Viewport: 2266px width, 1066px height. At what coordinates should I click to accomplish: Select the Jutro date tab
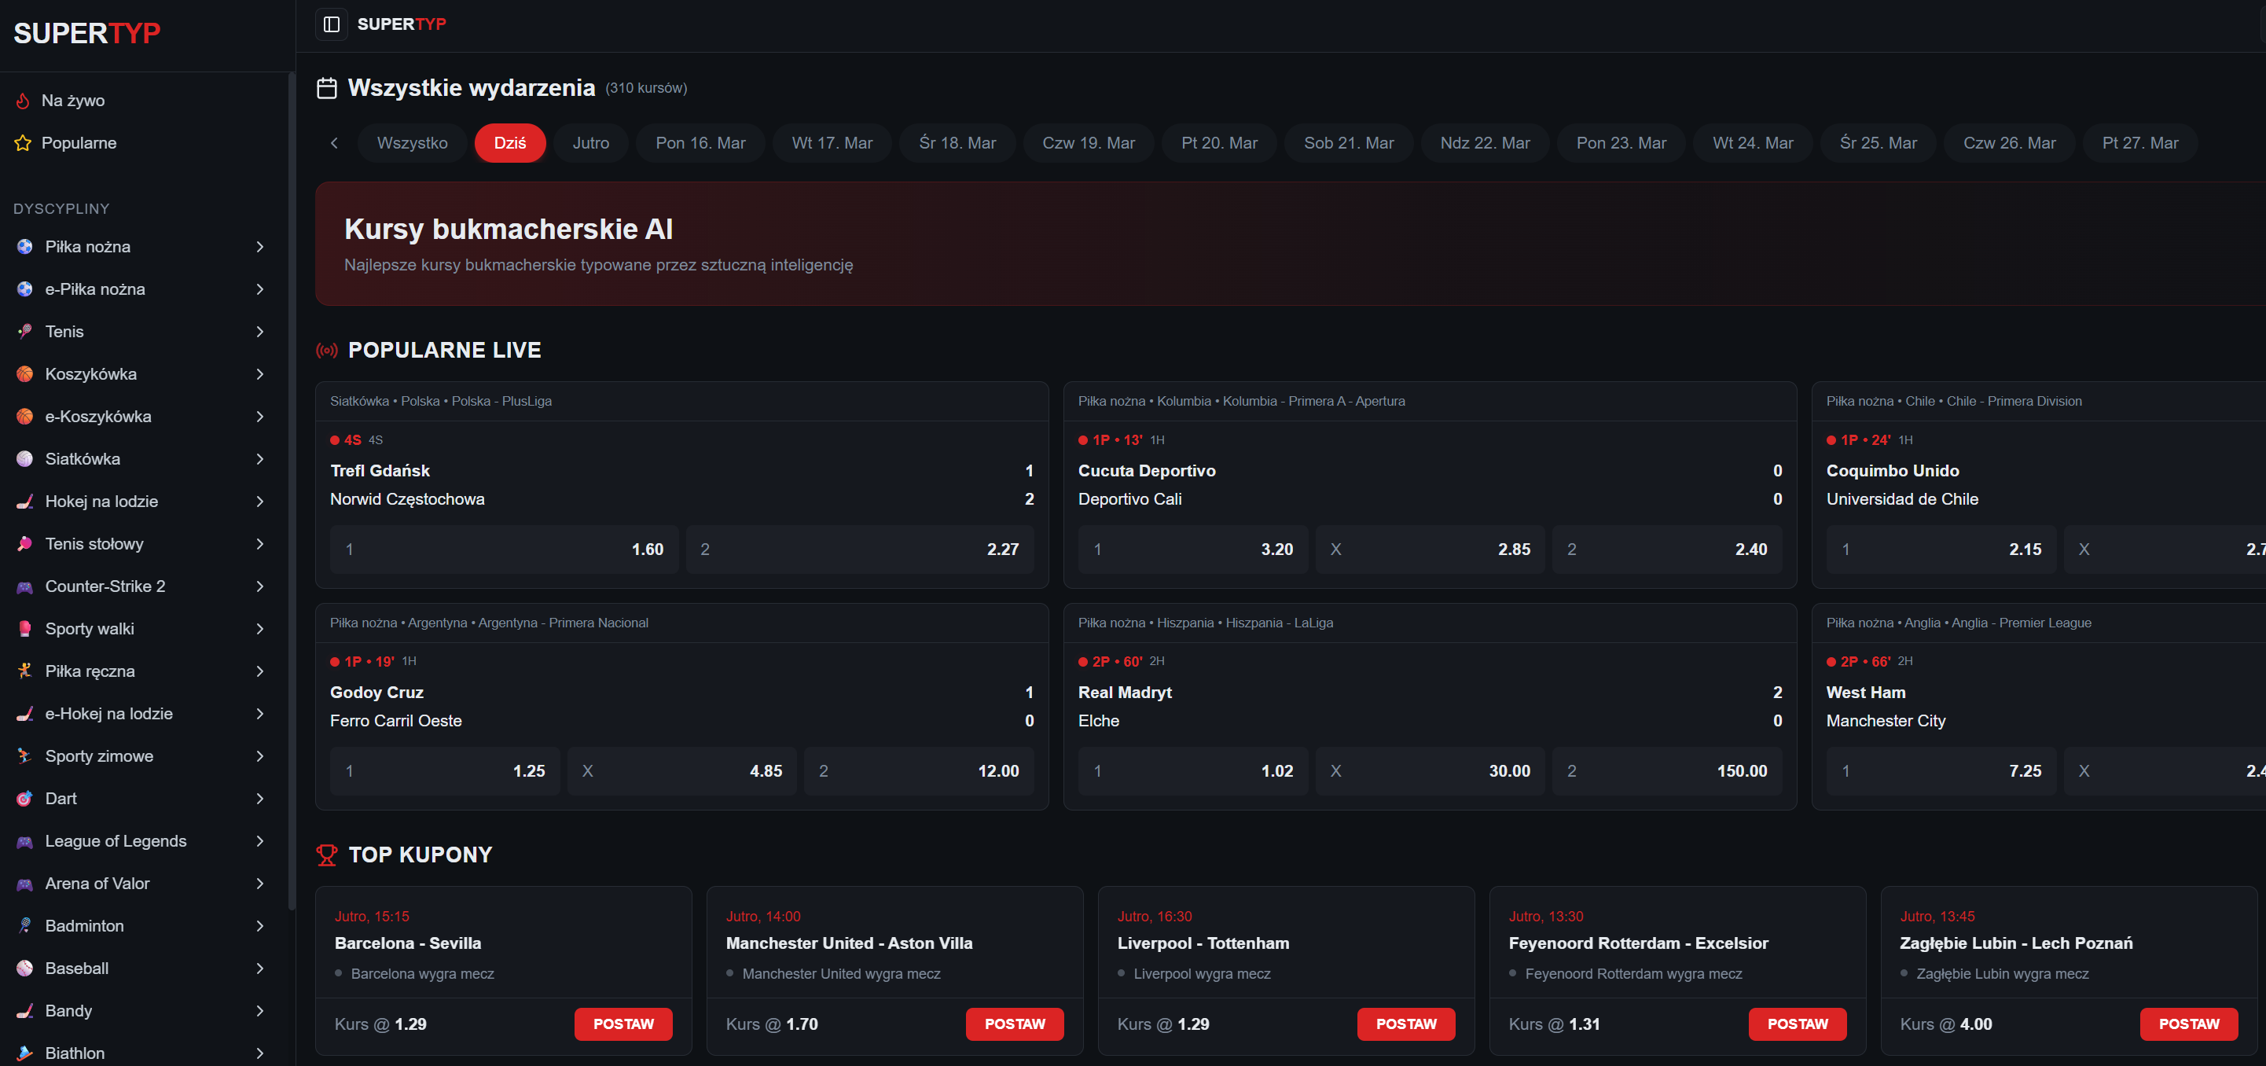590,143
